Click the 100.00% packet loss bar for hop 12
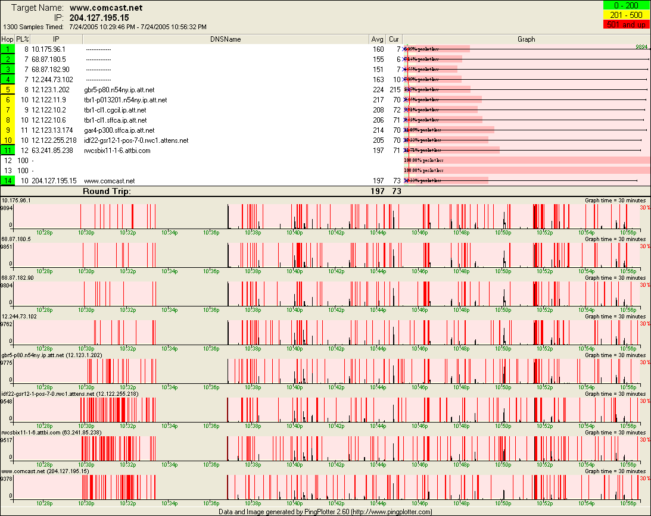The width and height of the screenshot is (651, 516). pos(527,161)
